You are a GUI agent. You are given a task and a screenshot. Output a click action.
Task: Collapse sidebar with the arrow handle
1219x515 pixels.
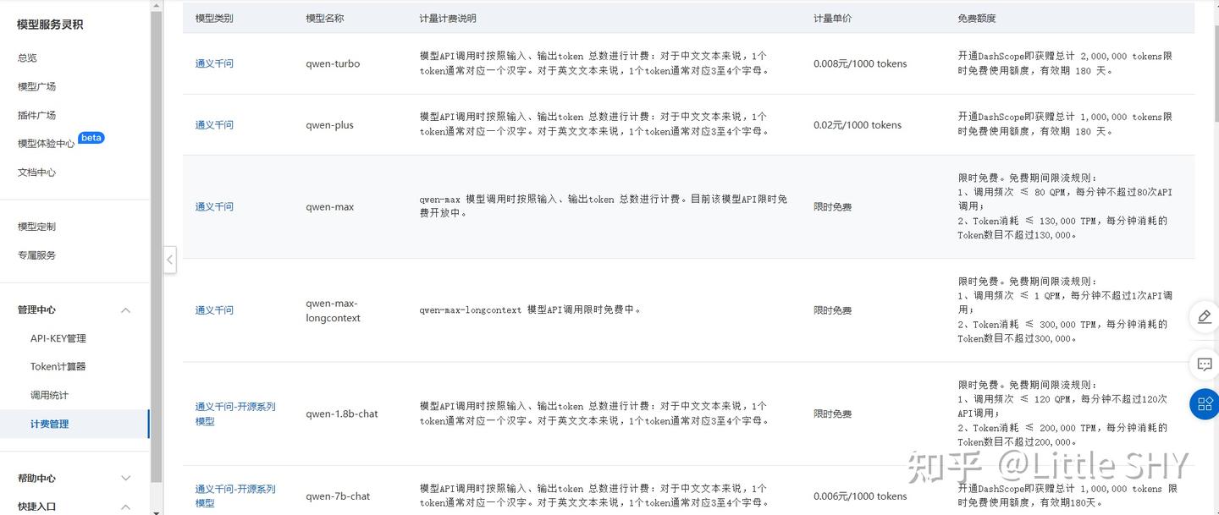(170, 260)
